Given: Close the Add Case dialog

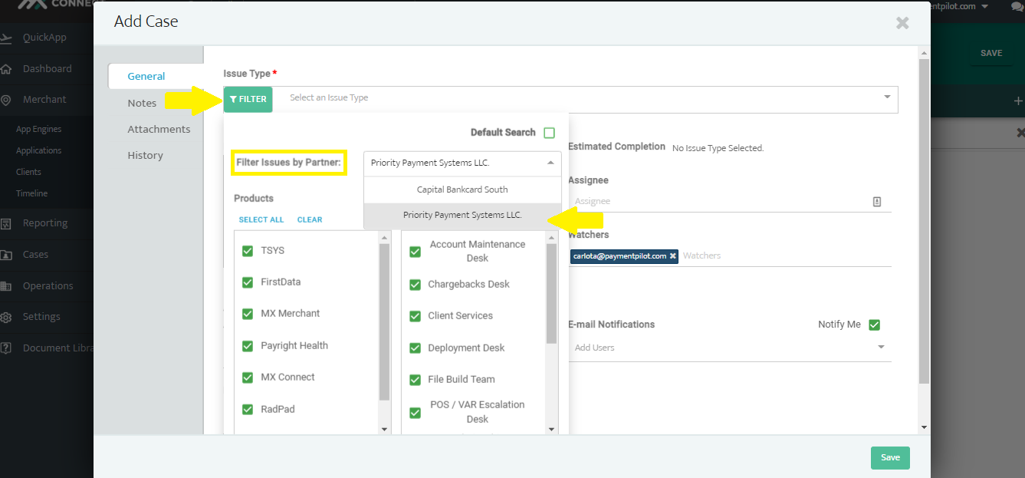Looking at the screenshot, I should [x=902, y=23].
